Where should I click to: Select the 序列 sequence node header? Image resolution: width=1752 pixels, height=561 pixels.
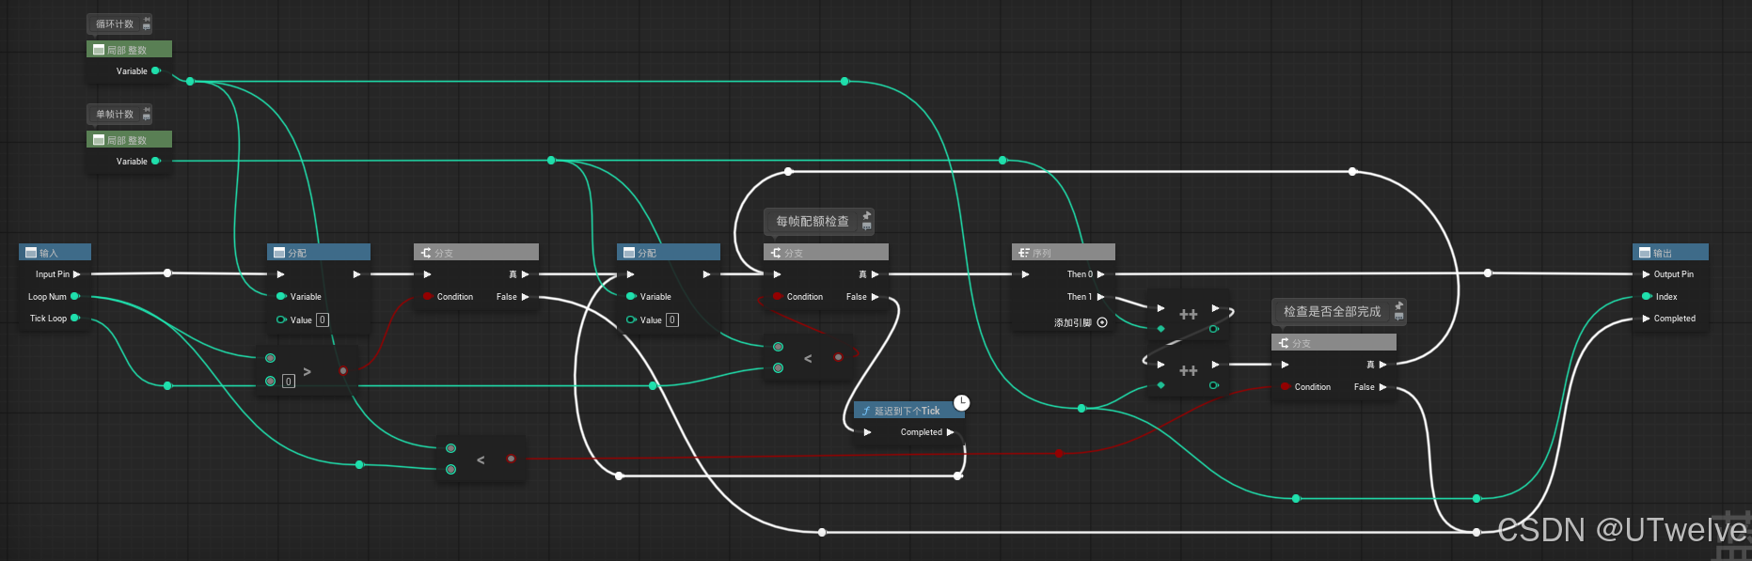coord(1063,252)
